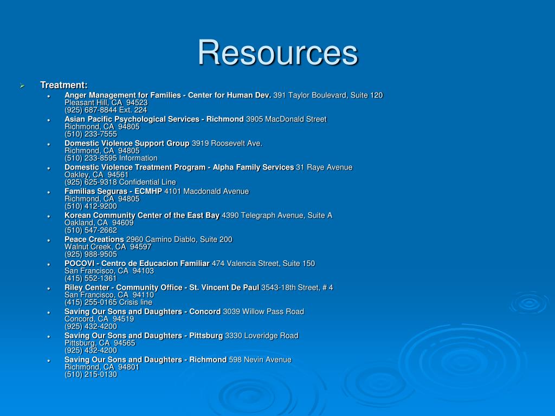
Task: Select 'Saving Our Sons and Daughters - Concord'
Action: click(143, 311)
